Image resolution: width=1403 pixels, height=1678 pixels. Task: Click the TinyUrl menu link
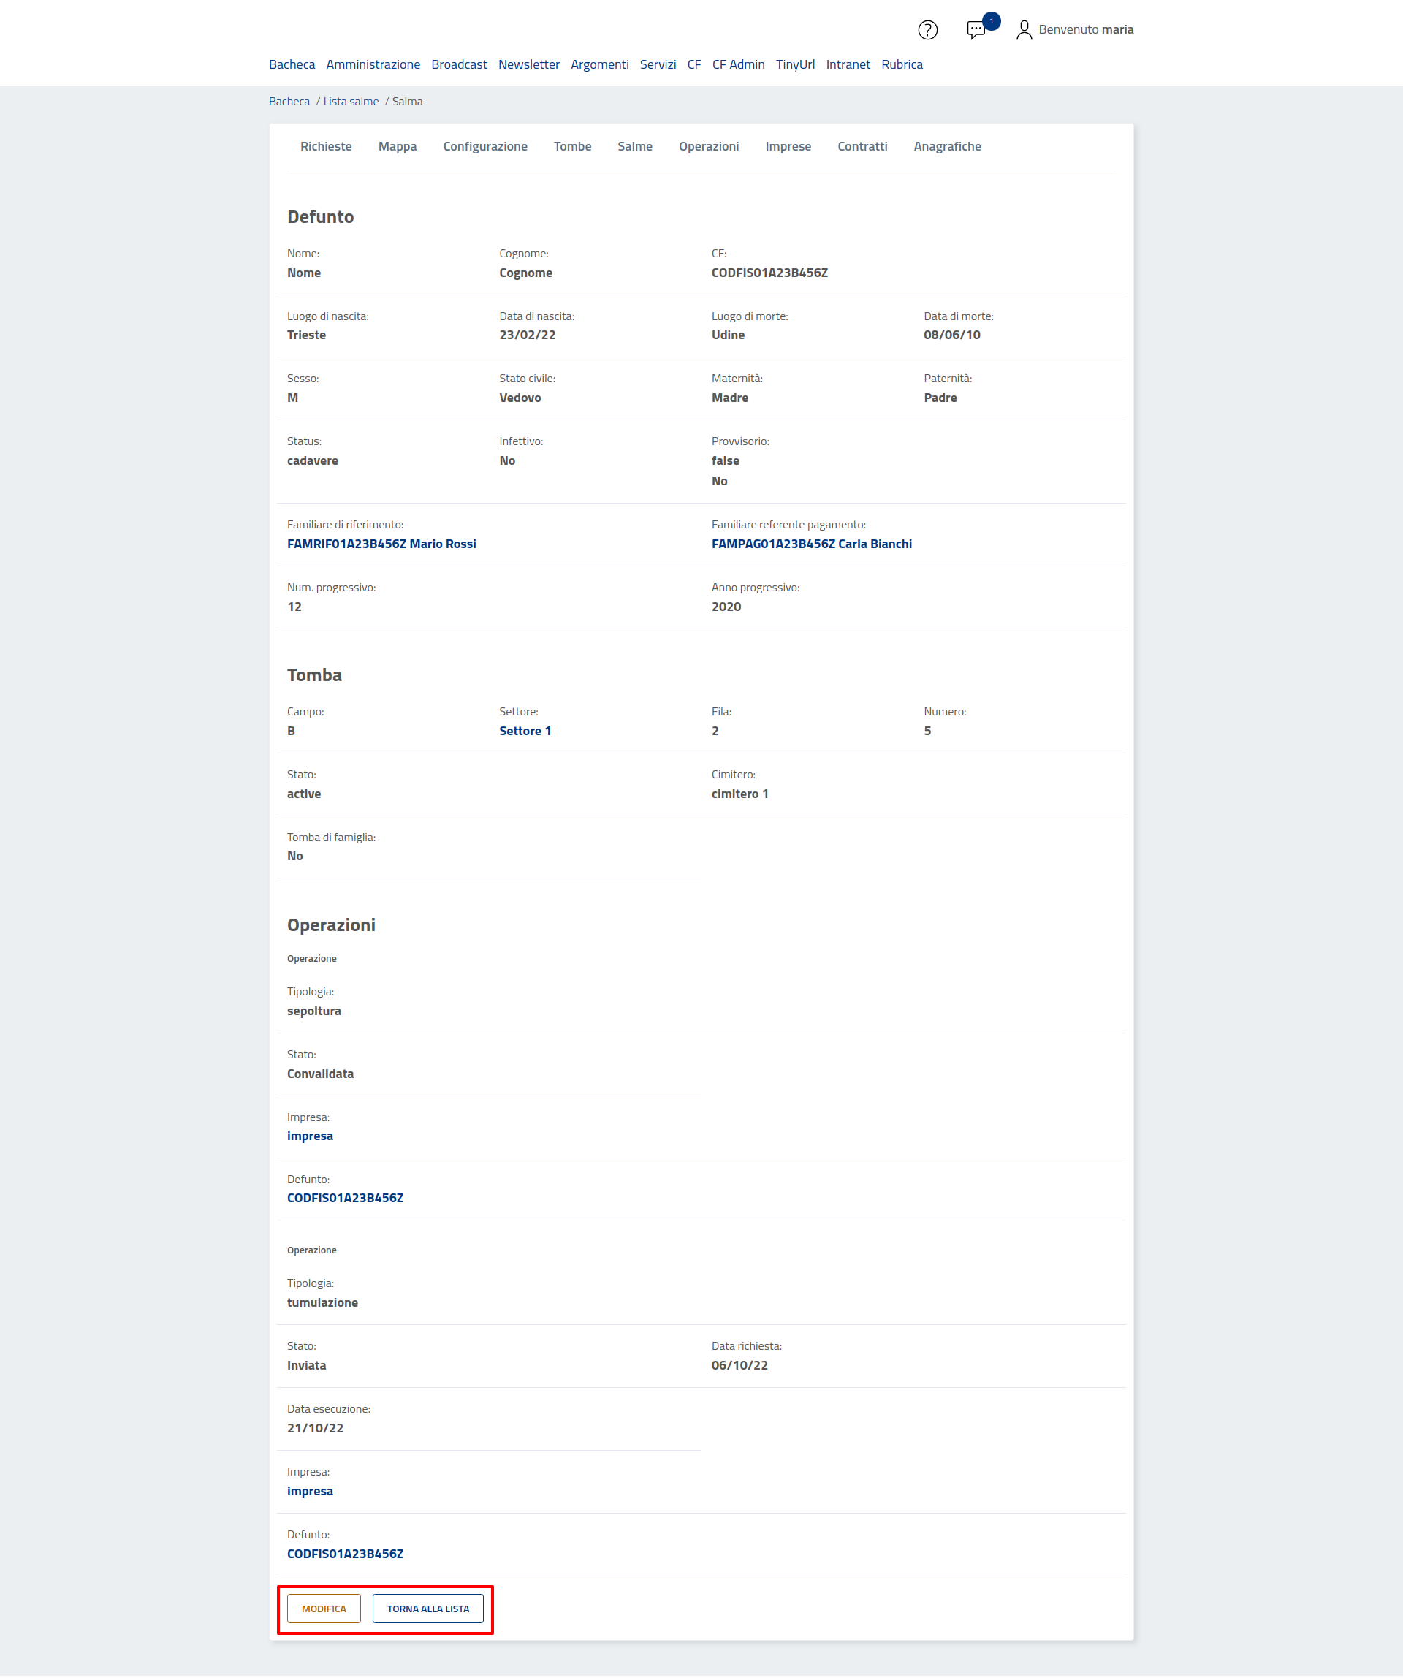(794, 65)
